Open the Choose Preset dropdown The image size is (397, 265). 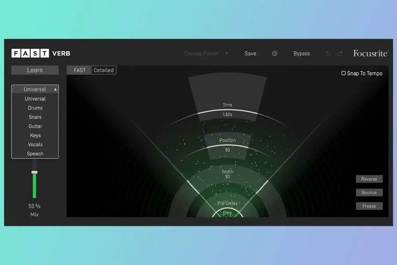206,53
